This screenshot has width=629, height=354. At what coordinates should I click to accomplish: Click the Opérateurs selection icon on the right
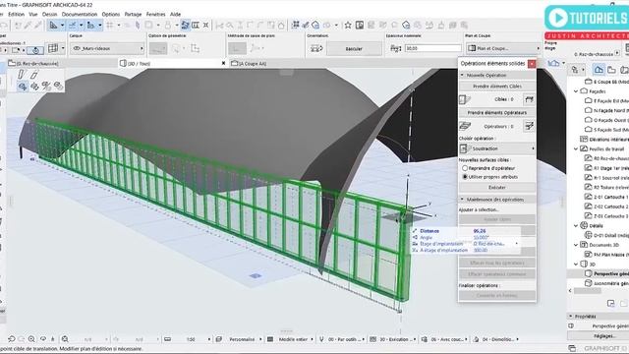click(529, 126)
